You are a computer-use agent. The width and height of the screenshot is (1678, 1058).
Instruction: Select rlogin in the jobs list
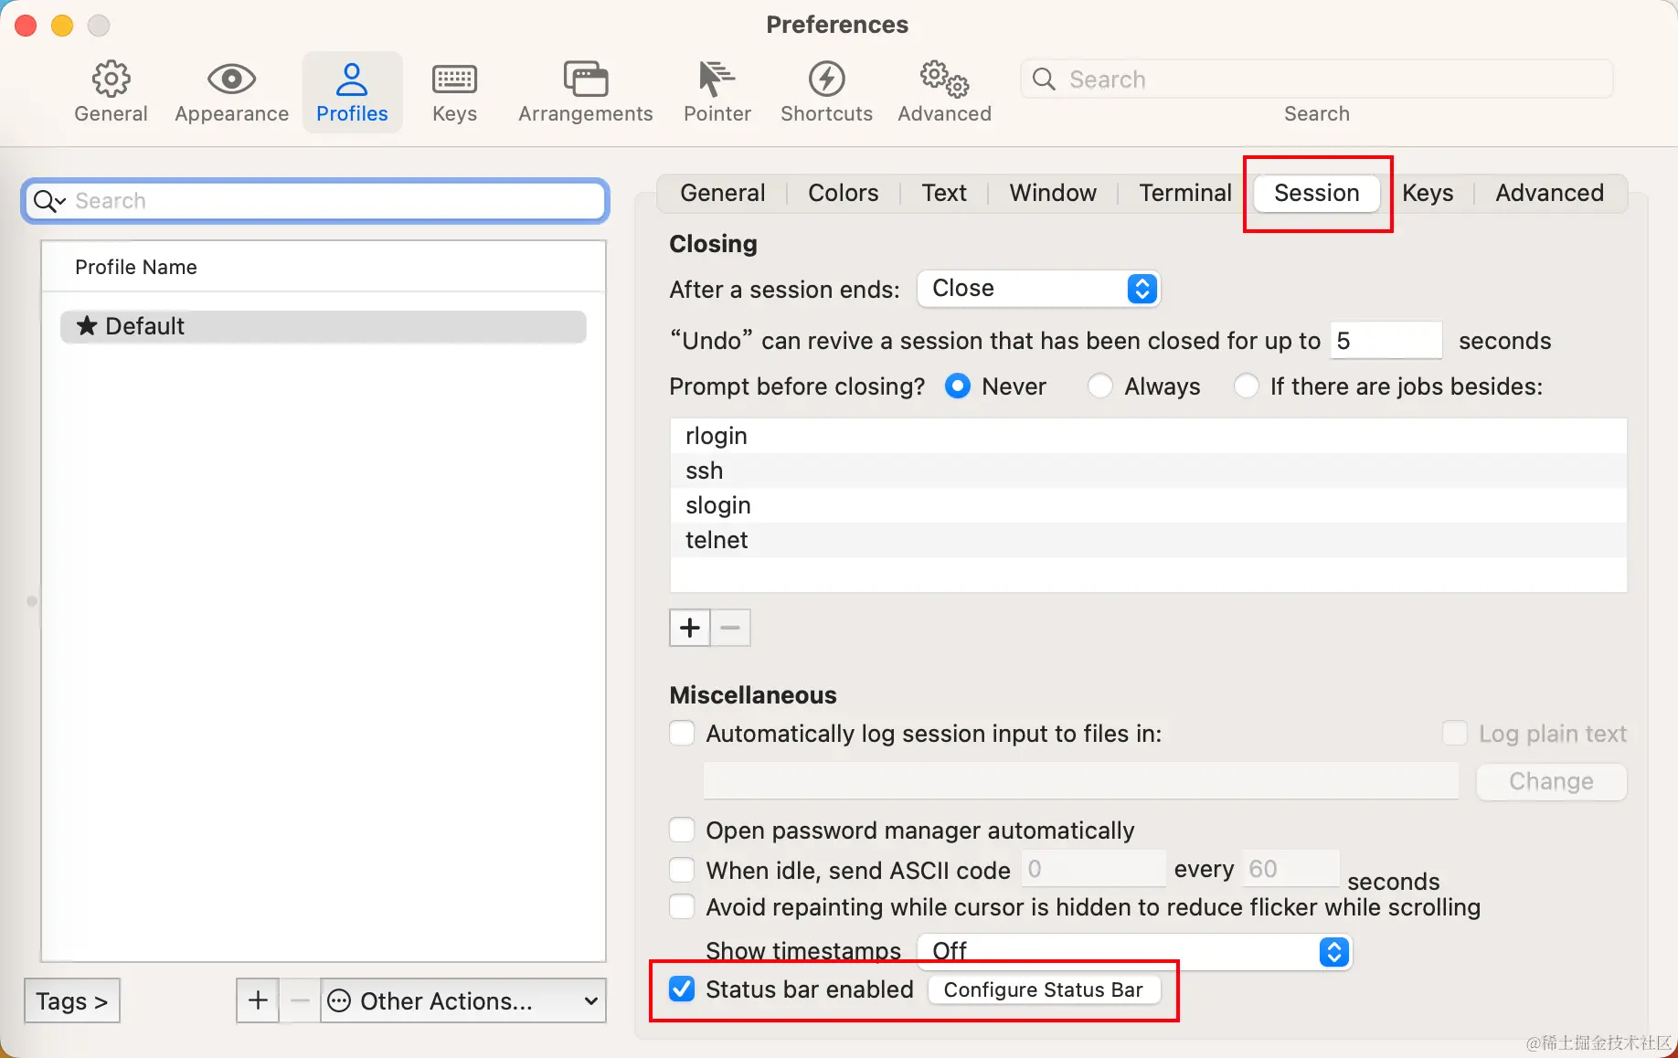(1148, 436)
